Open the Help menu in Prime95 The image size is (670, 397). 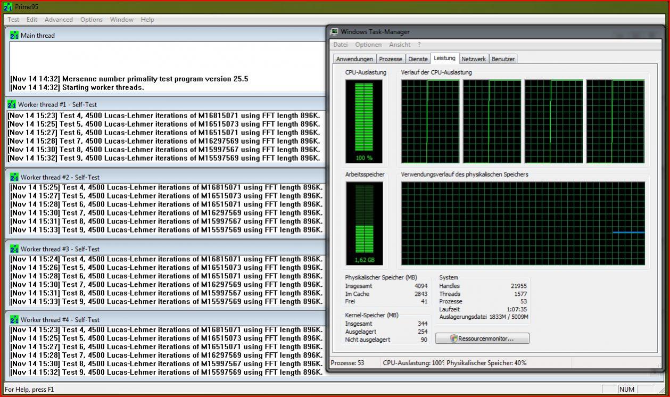click(147, 20)
